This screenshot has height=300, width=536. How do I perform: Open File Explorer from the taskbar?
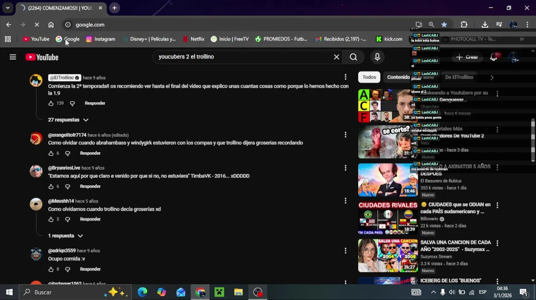(x=239, y=292)
